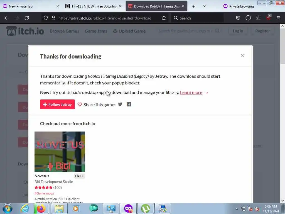
Task: Click the heart favorite icon
Action: click(80, 104)
